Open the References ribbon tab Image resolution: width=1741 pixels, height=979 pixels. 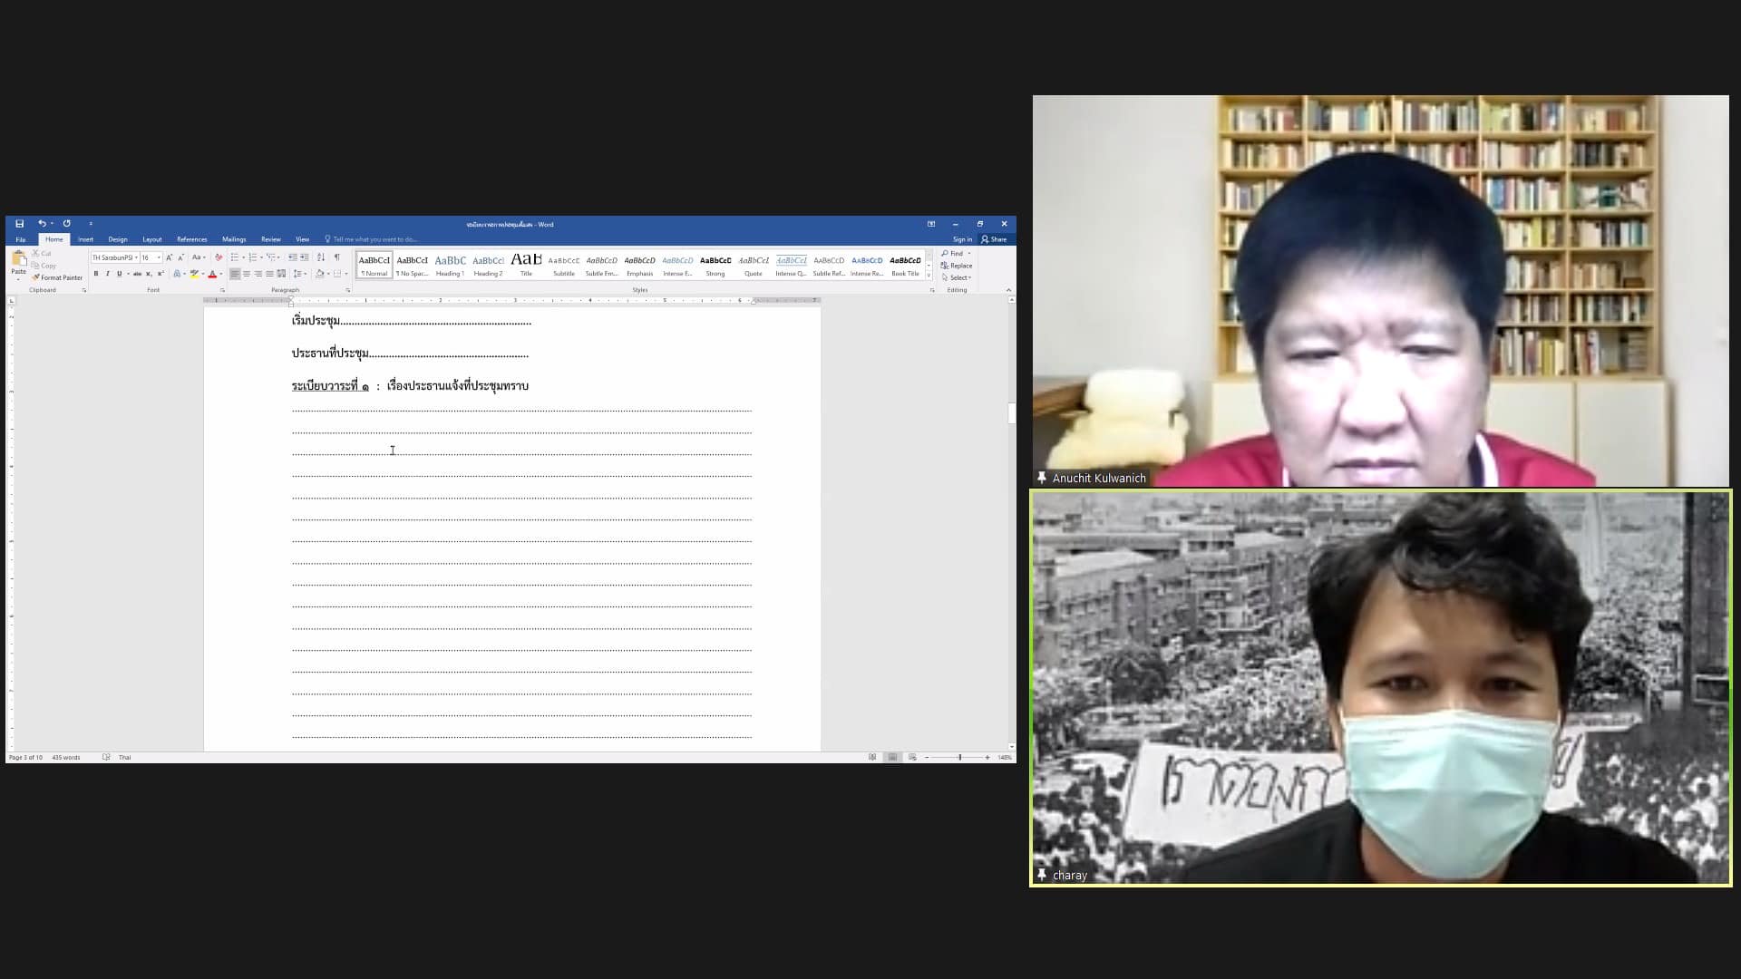[x=191, y=239]
